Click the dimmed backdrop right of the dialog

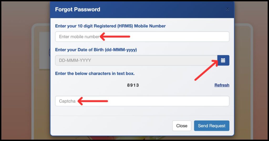tap(252, 79)
